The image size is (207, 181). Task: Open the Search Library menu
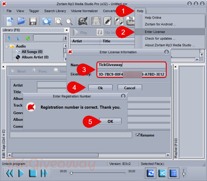coord(55,11)
